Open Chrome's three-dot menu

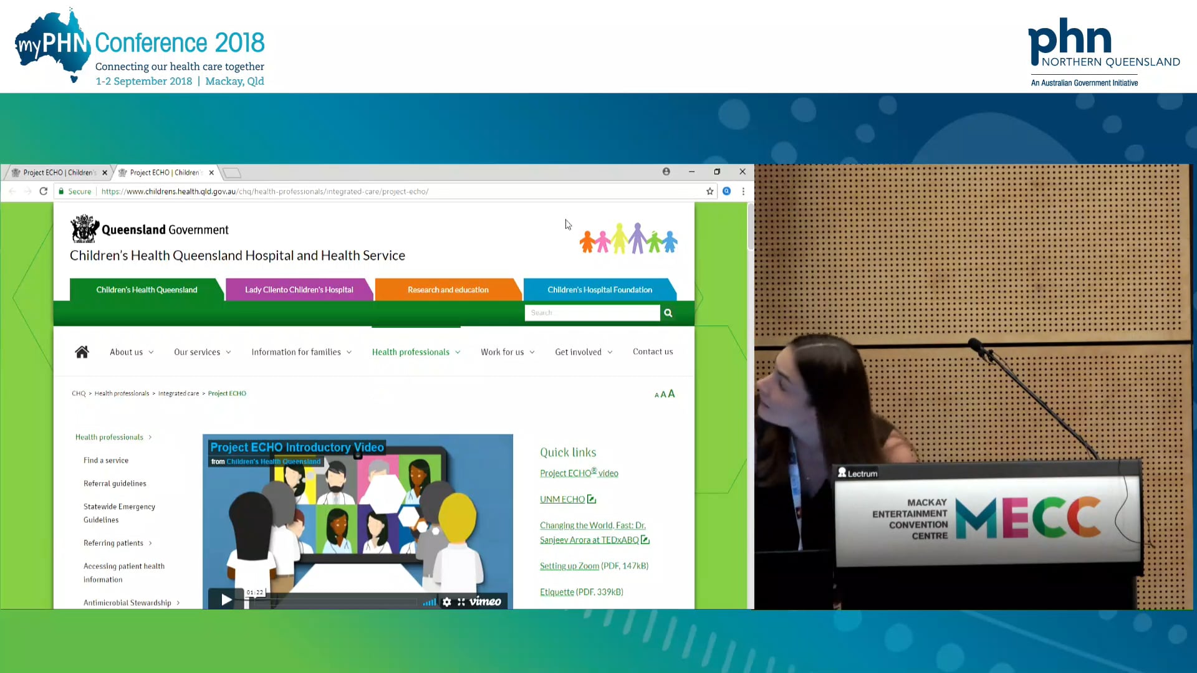click(743, 191)
